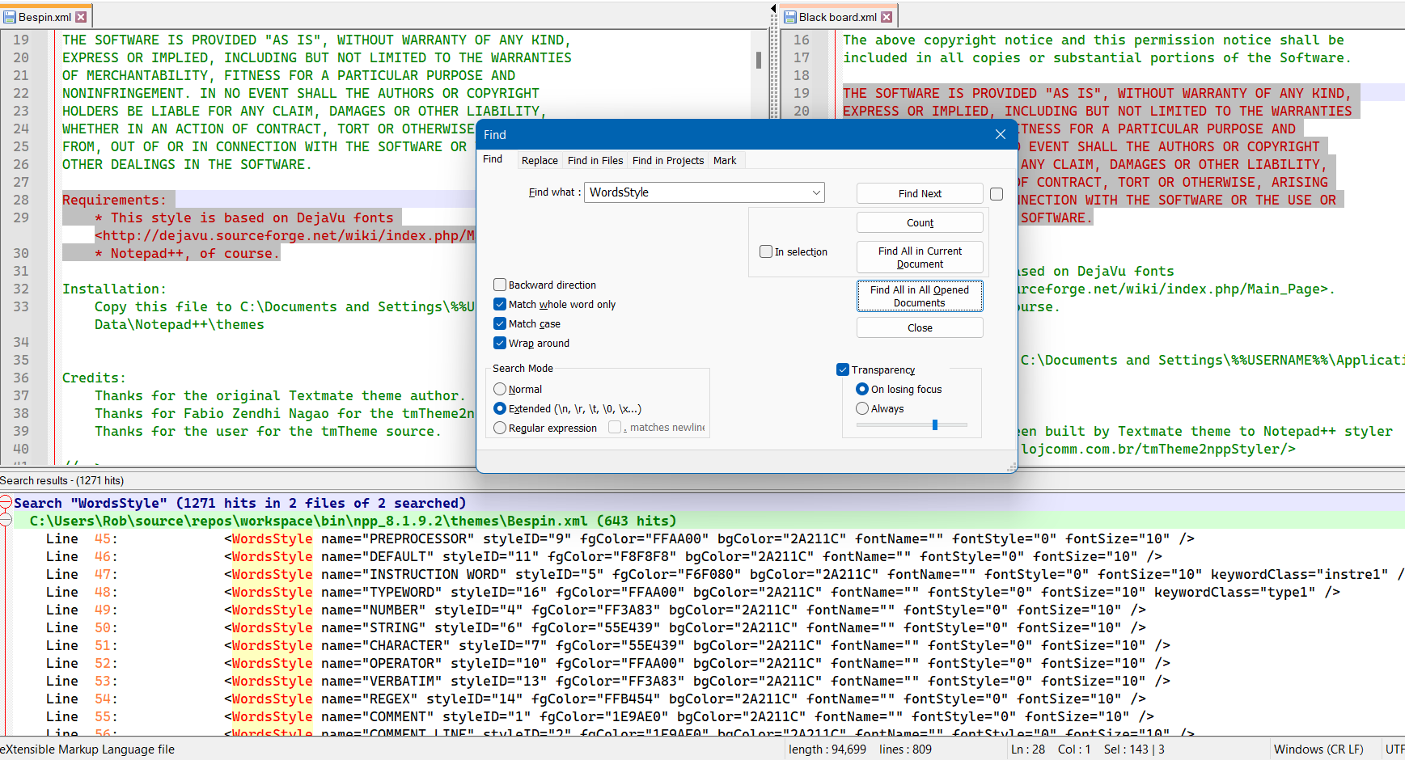Click the disk icon on the Bespin.xml tab
This screenshot has height=760, width=1405.
pos(11,16)
